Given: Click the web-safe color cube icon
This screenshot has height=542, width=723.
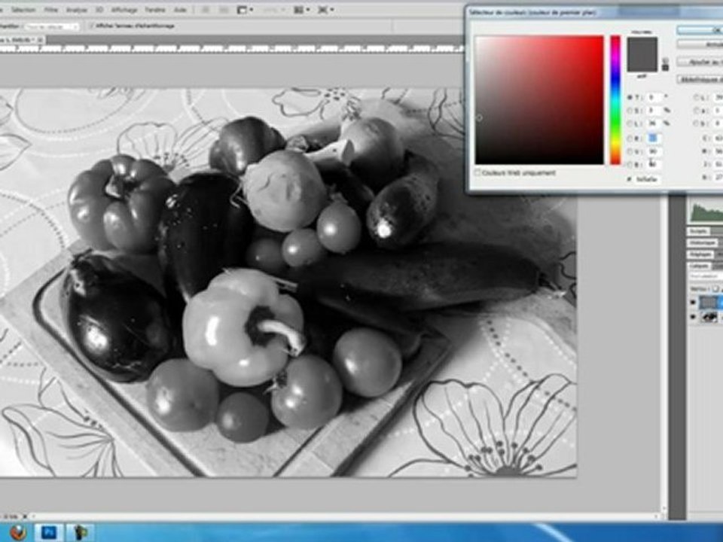Looking at the screenshot, I should (x=665, y=61).
